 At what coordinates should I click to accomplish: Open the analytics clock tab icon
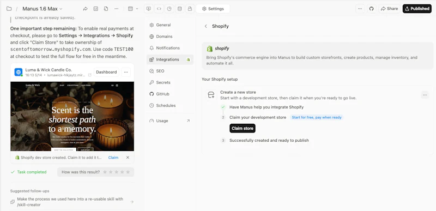click(x=169, y=9)
